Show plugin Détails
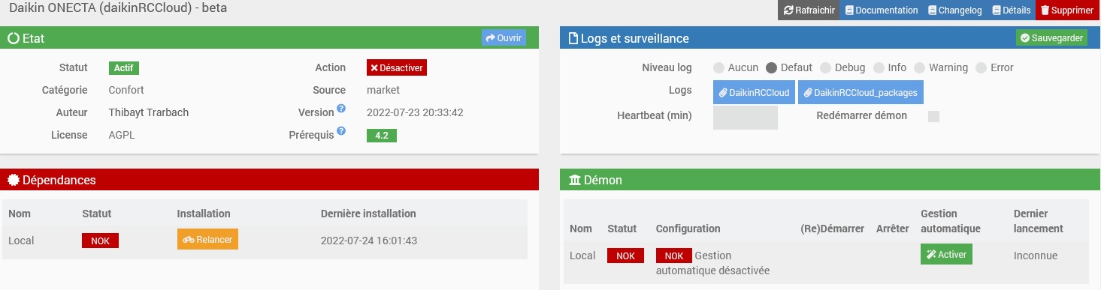The width and height of the screenshot is (1101, 290). pos(1011,10)
